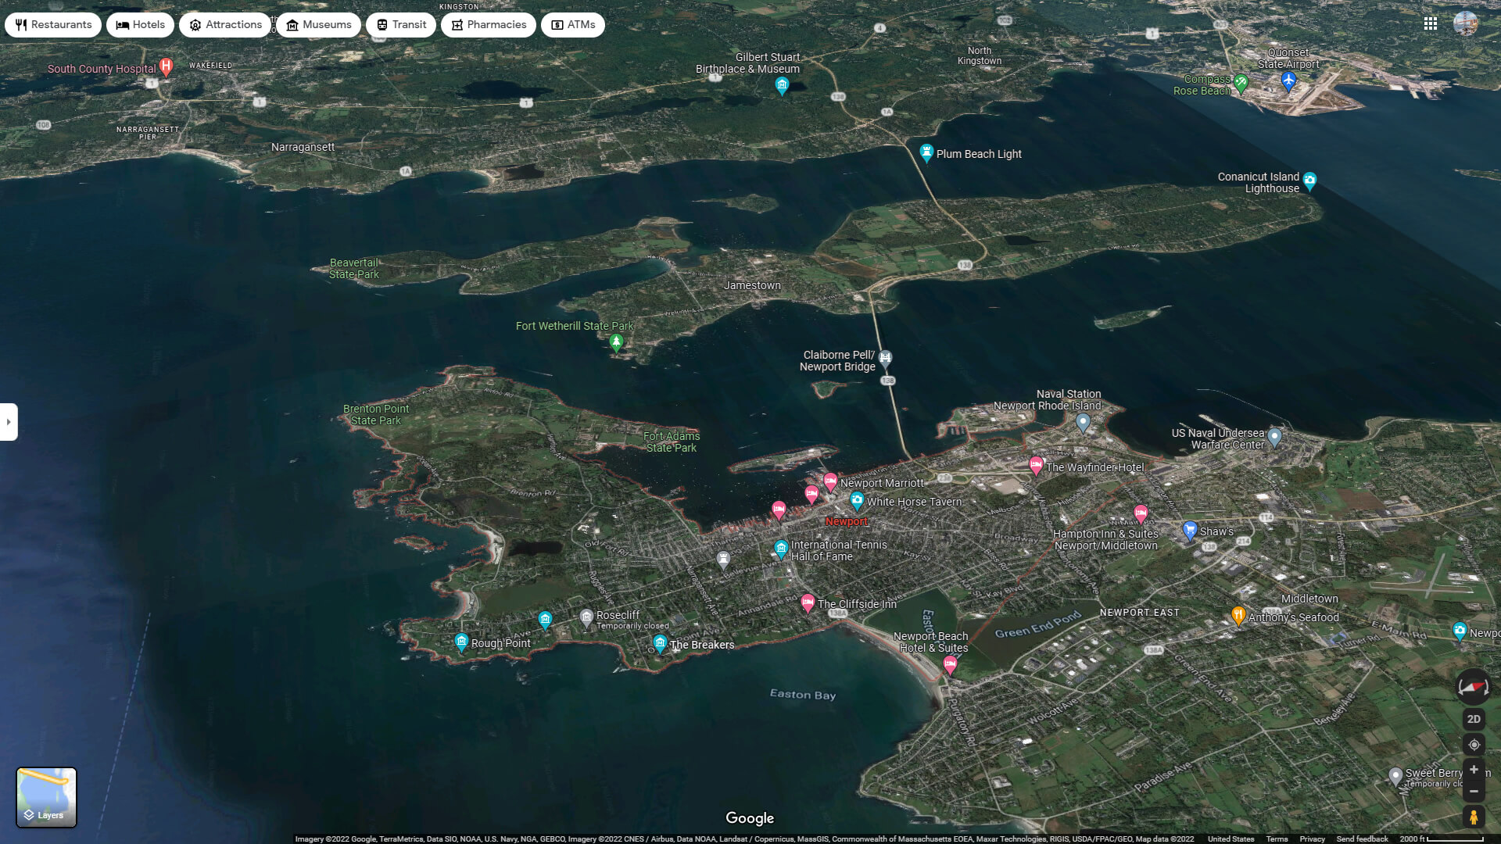Open the ATMs category chip
This screenshot has width=1501, height=844.
tap(571, 24)
